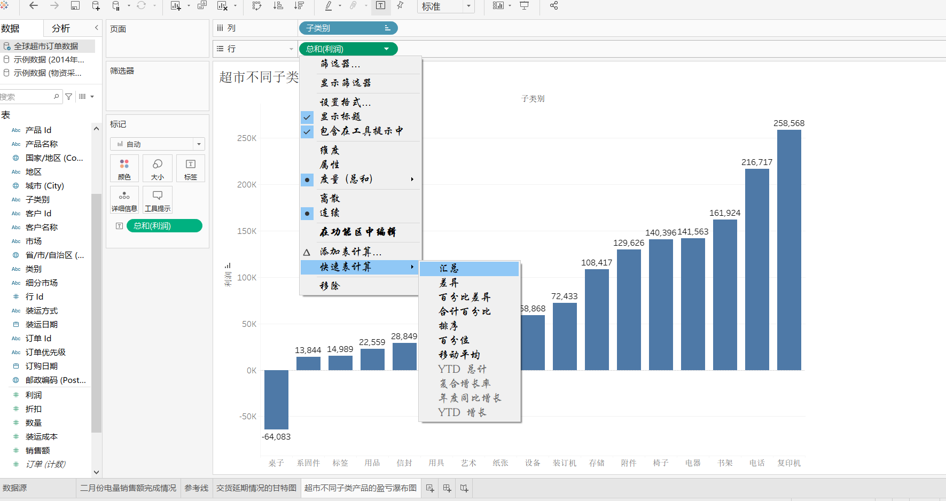Click the Detail marks card button
Viewport: 946px width, 501px height.
(124, 200)
